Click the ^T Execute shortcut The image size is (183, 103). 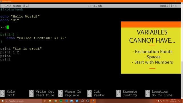tap(127, 92)
